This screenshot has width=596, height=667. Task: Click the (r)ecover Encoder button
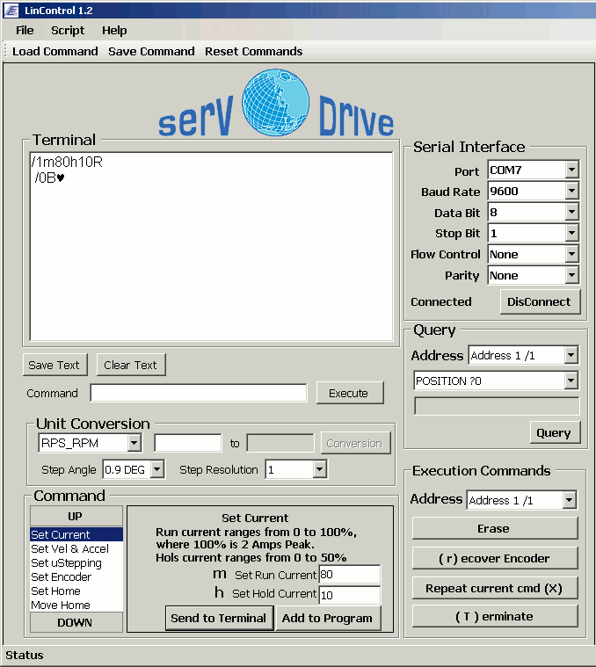click(x=495, y=558)
